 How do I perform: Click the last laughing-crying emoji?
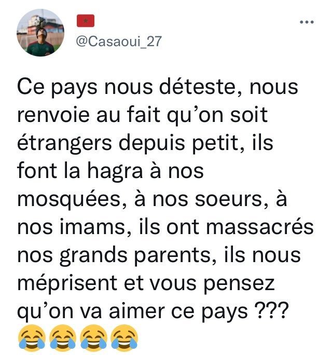tap(125, 338)
